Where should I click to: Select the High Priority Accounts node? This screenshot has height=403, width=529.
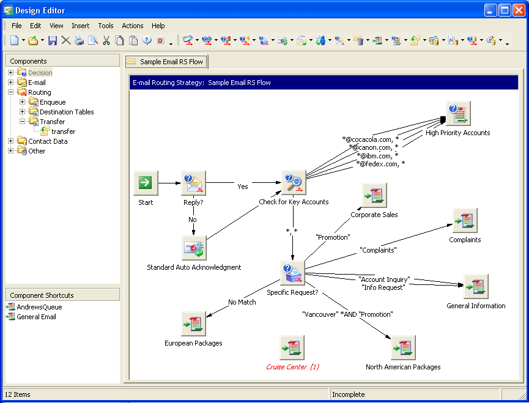coord(458,114)
